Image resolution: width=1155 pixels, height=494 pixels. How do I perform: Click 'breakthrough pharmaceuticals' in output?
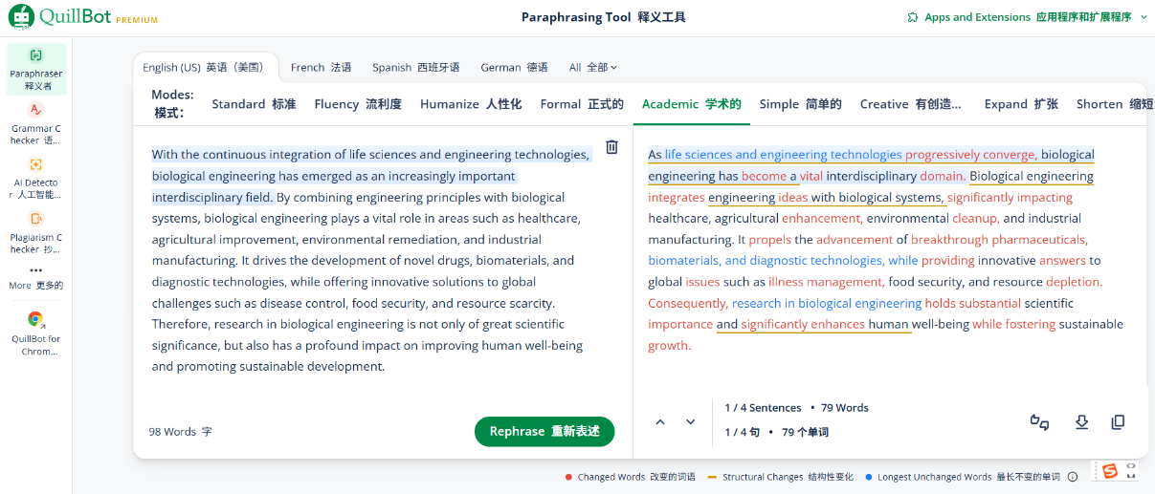tap(999, 239)
